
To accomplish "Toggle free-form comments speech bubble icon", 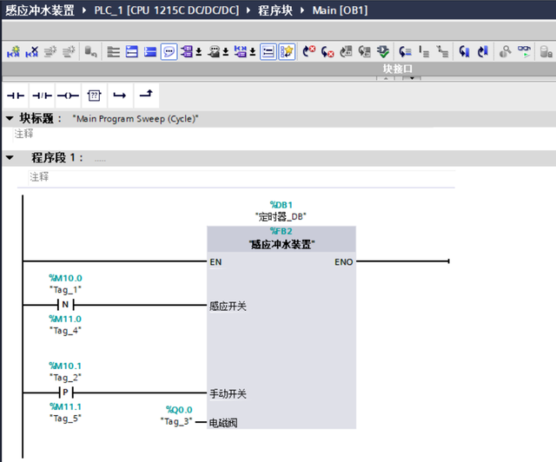I will pos(169,52).
